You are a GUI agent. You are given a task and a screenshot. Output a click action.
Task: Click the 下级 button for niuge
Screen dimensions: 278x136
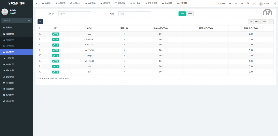[56, 56]
